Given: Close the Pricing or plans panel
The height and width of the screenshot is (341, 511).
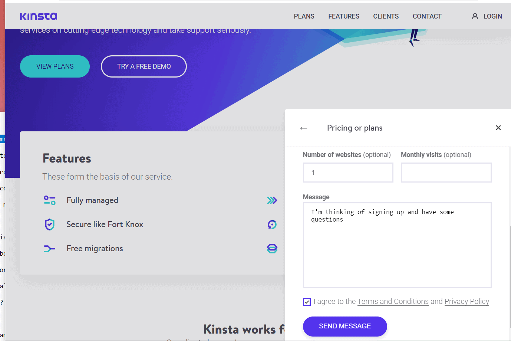Looking at the screenshot, I should tap(498, 128).
